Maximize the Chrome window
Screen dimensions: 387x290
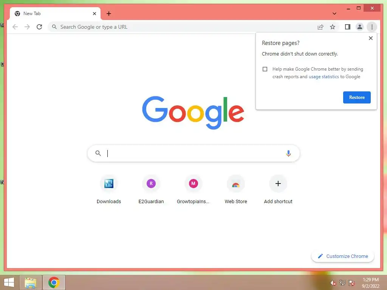[359, 8]
